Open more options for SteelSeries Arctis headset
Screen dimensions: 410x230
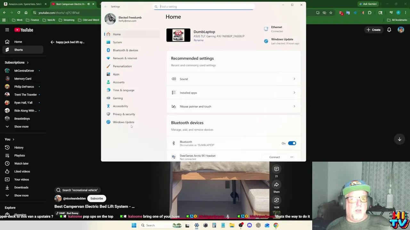(291, 157)
